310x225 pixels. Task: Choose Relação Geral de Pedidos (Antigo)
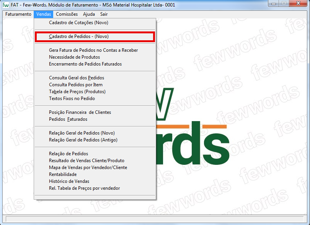pos(95,140)
